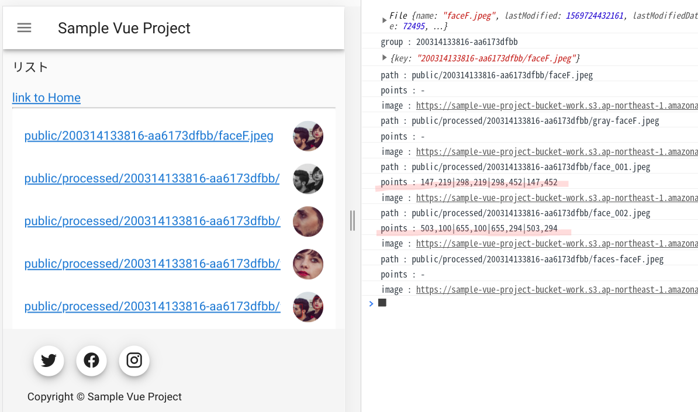Click the Twitter social icon
The width and height of the screenshot is (698, 412).
coord(49,361)
